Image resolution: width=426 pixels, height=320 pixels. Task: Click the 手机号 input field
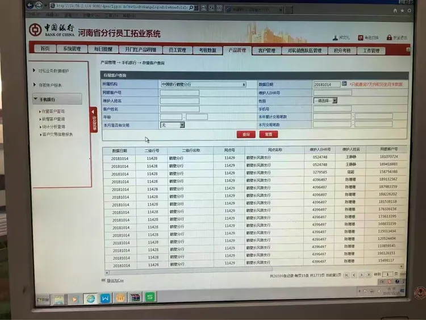[332, 109]
